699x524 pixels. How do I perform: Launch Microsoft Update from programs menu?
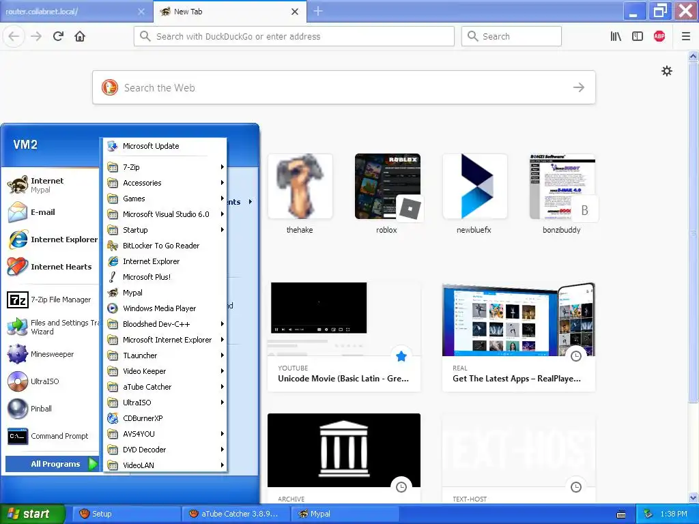(165, 146)
